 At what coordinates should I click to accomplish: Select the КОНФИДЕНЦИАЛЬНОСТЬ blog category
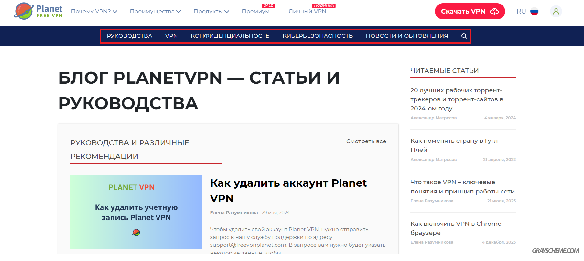(x=230, y=36)
